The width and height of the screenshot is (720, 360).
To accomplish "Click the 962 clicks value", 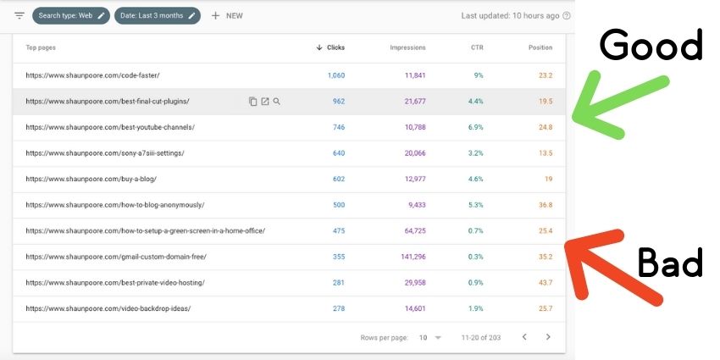I will 339,102.
